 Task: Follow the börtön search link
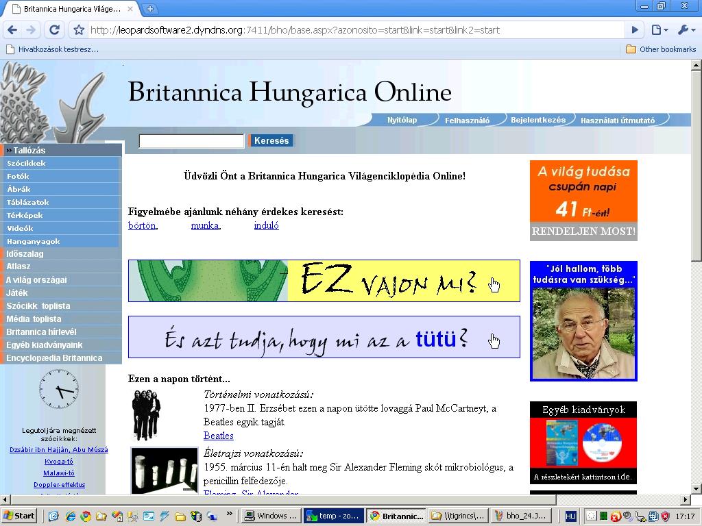142,225
